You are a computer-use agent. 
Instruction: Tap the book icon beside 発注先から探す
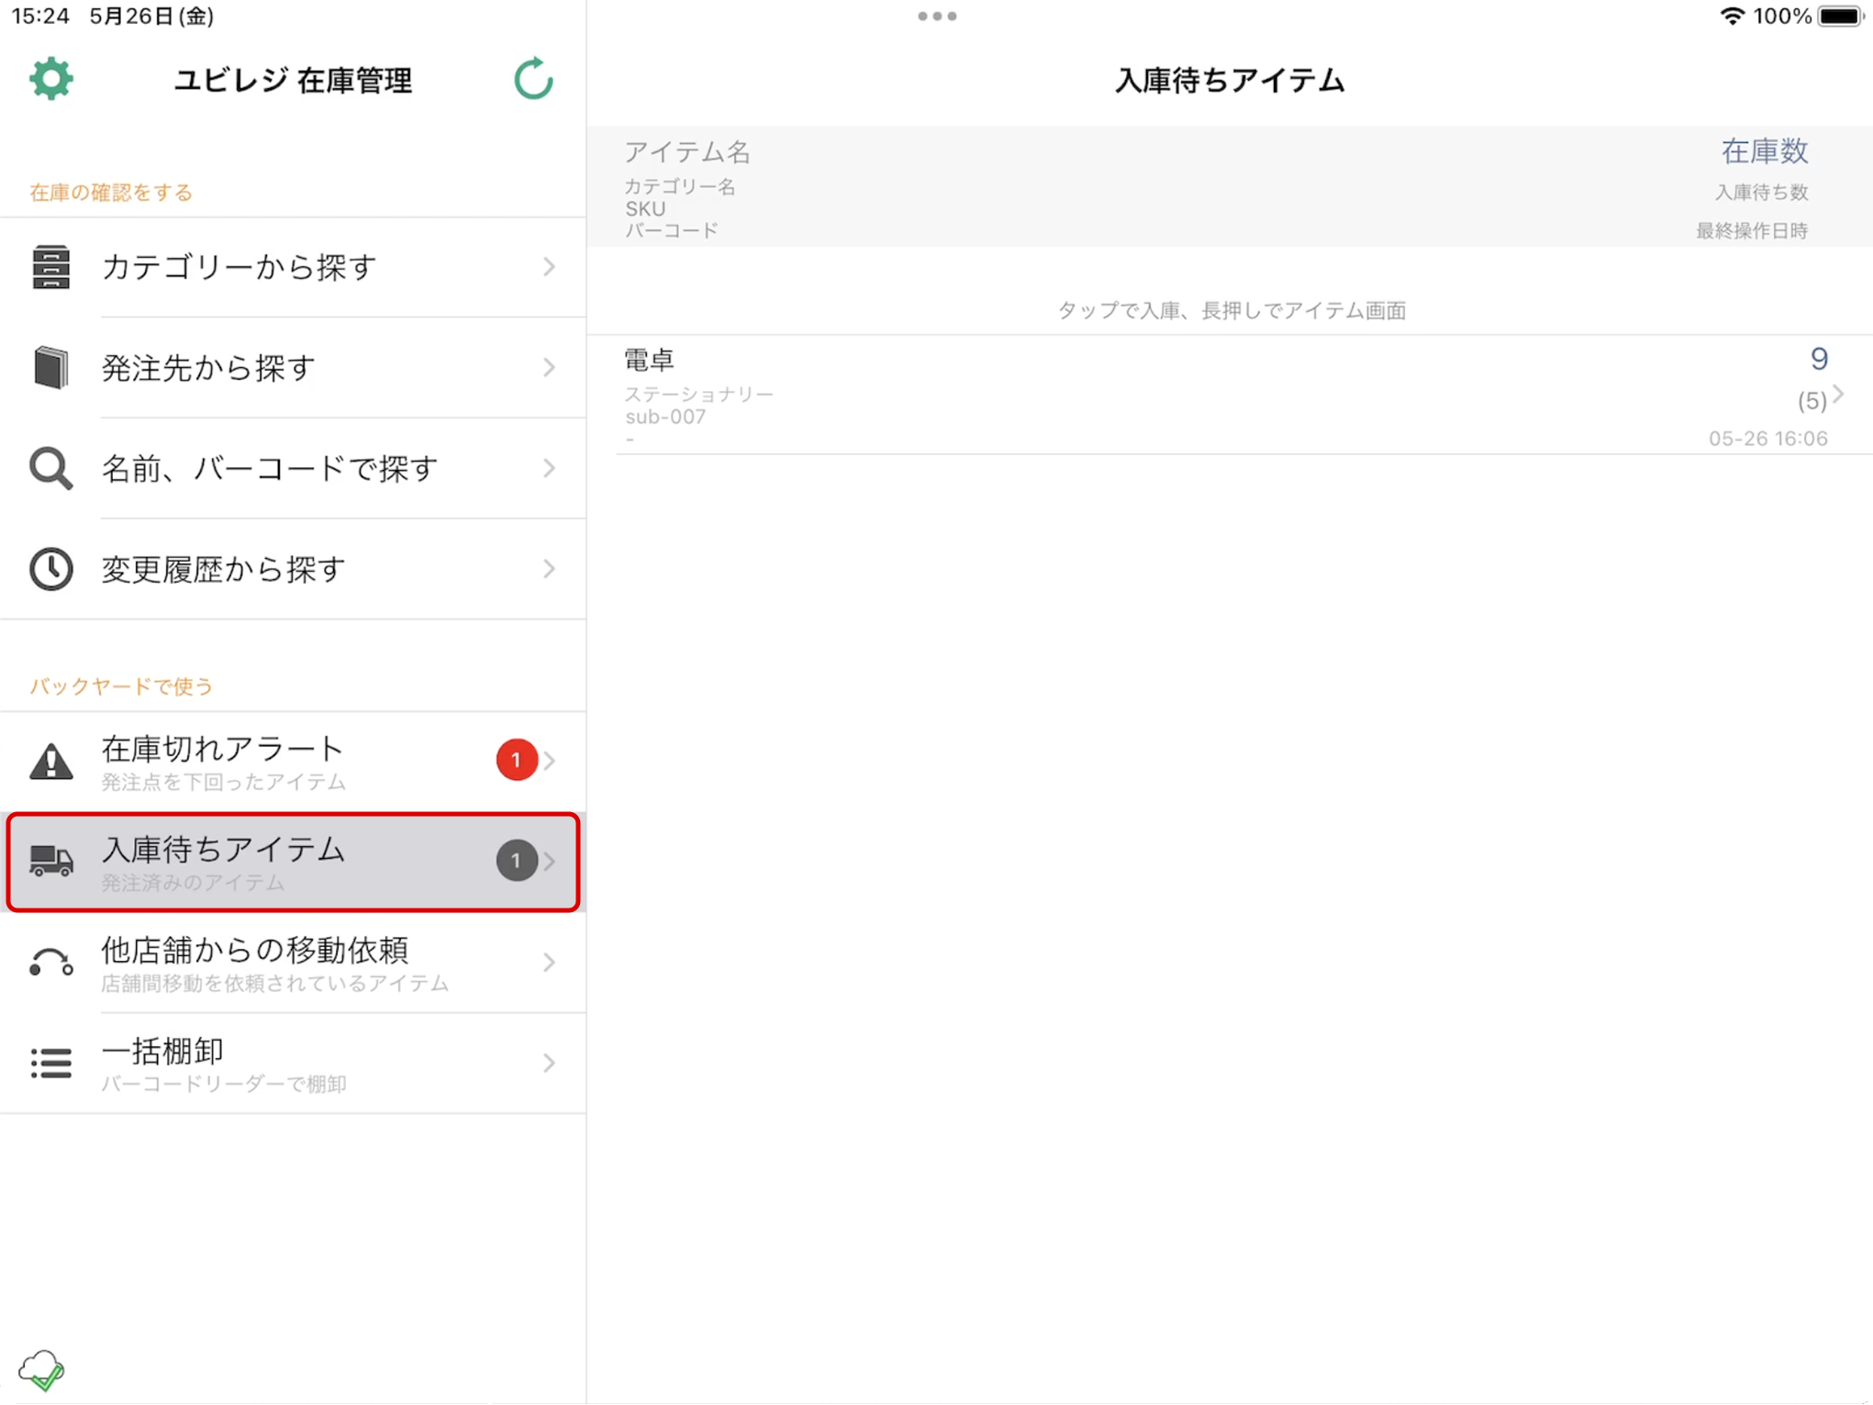point(50,368)
